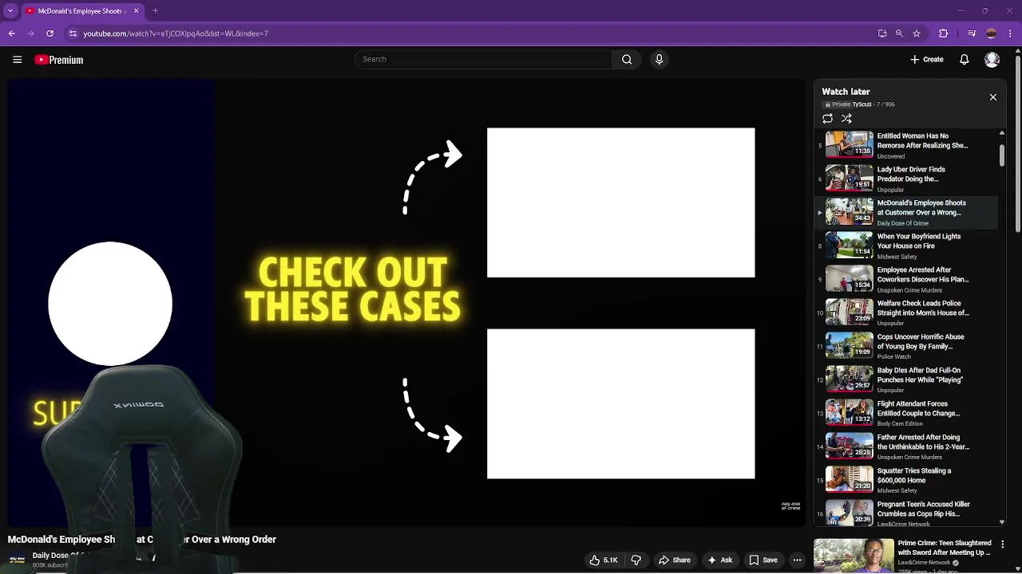The height and width of the screenshot is (574, 1022).
Task: Open the tab search dropdown arrow
Action: click(10, 11)
